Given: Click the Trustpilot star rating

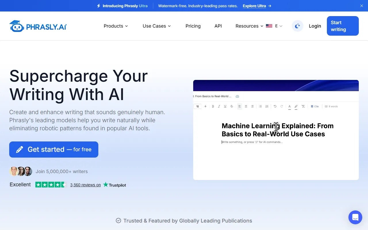Looking at the screenshot, I should (x=51, y=185).
